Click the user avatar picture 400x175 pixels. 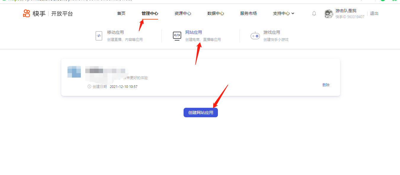[329, 14]
